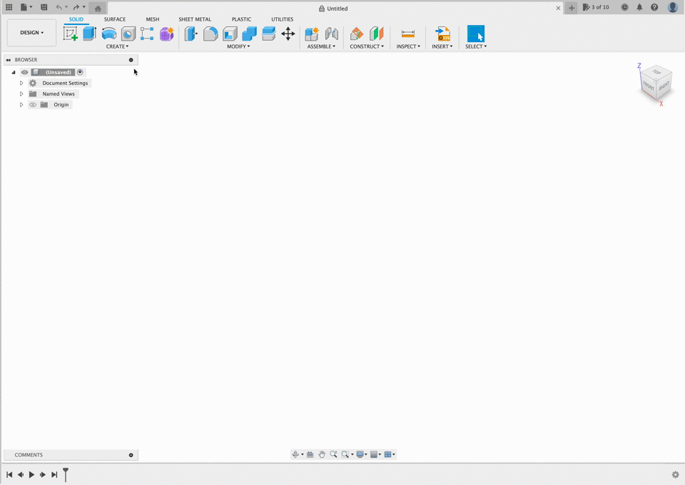The image size is (685, 485).
Task: Expand the Named Views folder
Action: click(x=21, y=93)
